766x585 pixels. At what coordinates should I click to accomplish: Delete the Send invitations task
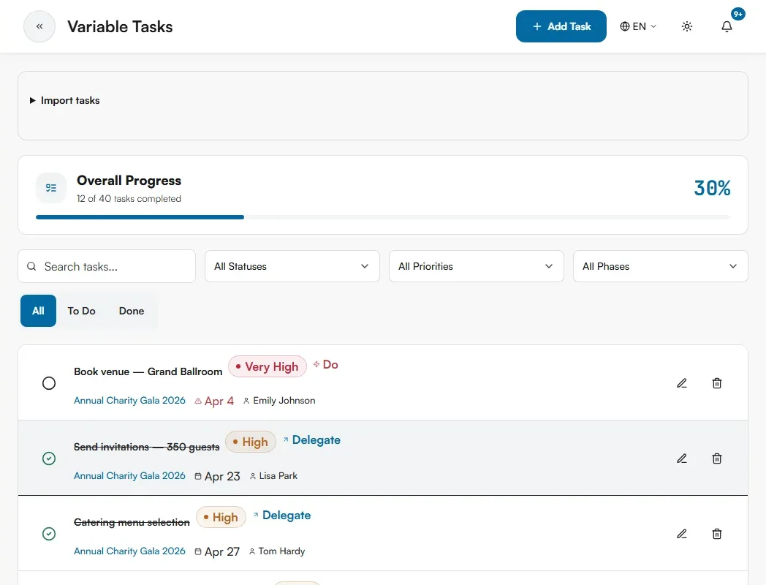(716, 458)
